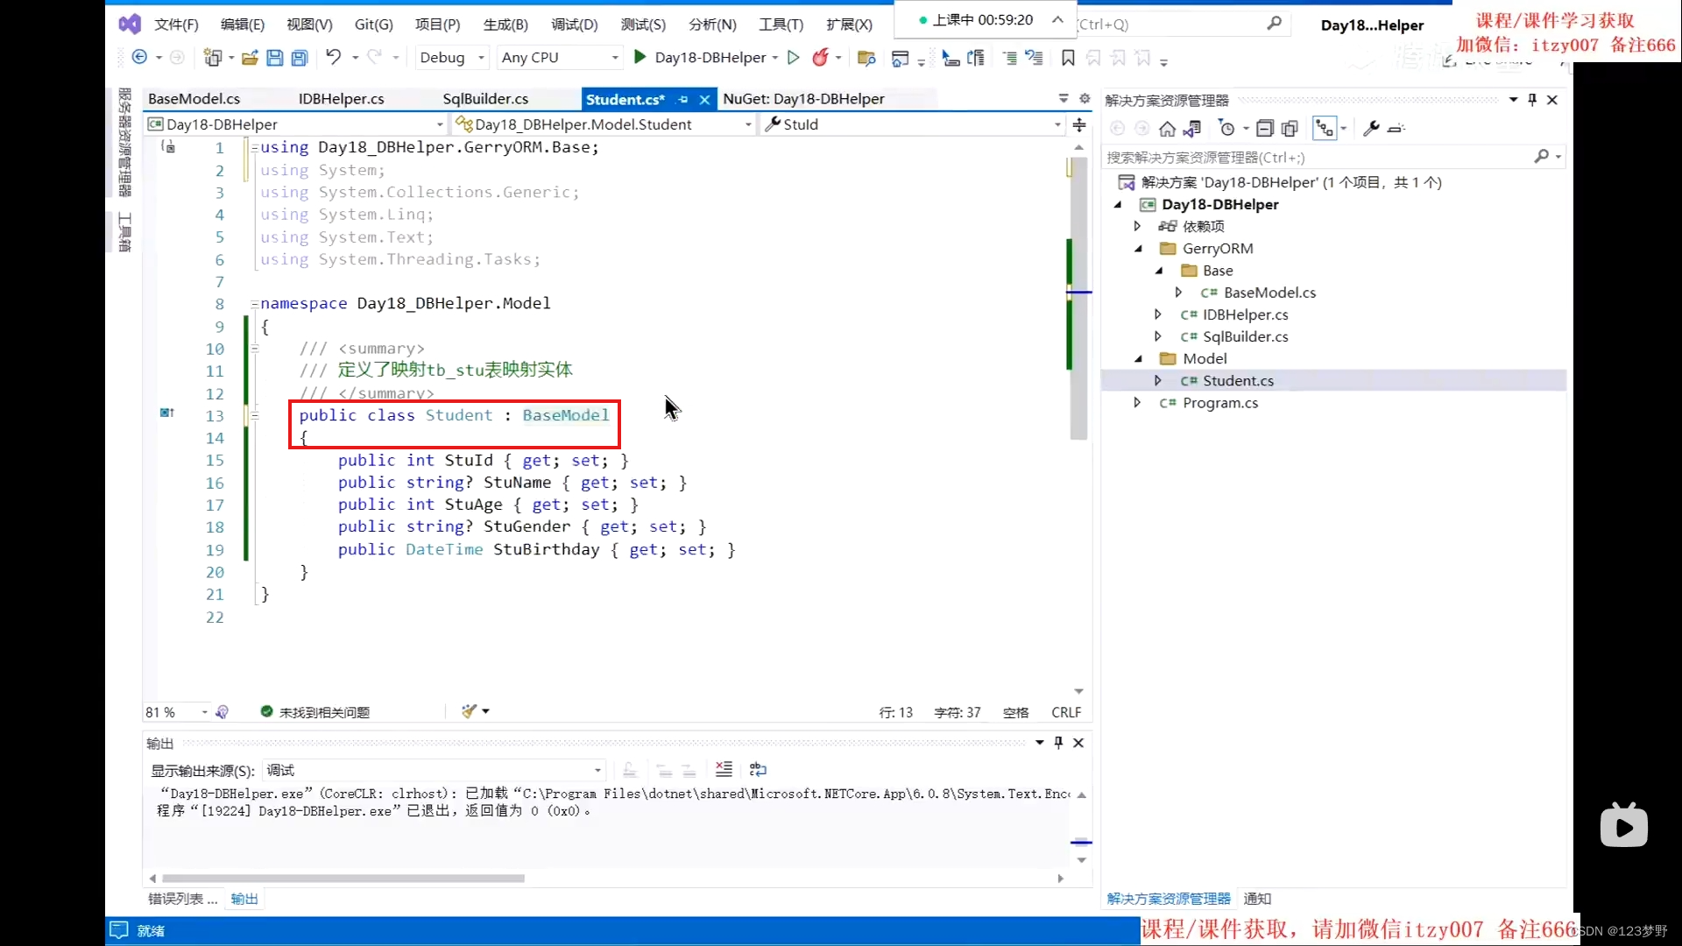Expand the 依赖项 dependencies node
The height and width of the screenshot is (946, 1682).
coord(1137,226)
